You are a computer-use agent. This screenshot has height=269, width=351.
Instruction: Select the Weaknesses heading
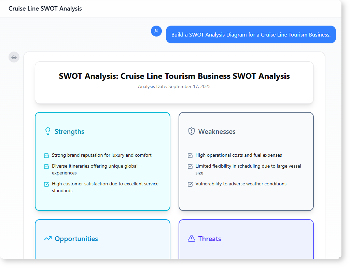point(217,132)
